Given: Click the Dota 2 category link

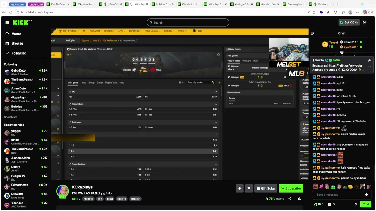Looking at the screenshot, I should click(x=76, y=199).
